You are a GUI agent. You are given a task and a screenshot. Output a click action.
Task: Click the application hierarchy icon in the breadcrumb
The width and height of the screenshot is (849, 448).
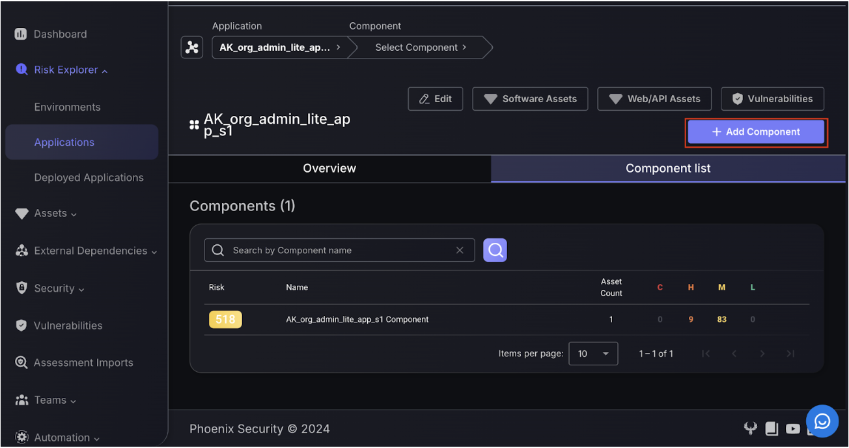point(192,48)
